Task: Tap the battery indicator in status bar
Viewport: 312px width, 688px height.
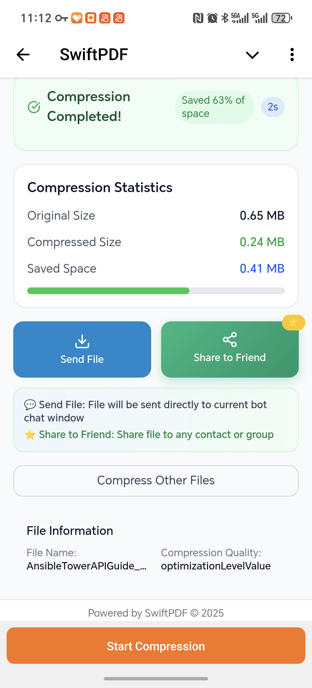Action: click(281, 18)
